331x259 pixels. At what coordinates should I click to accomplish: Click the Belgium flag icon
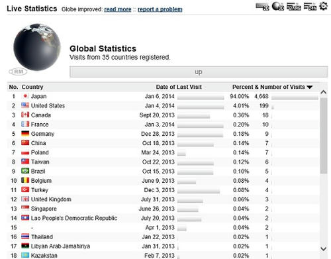pos(25,180)
